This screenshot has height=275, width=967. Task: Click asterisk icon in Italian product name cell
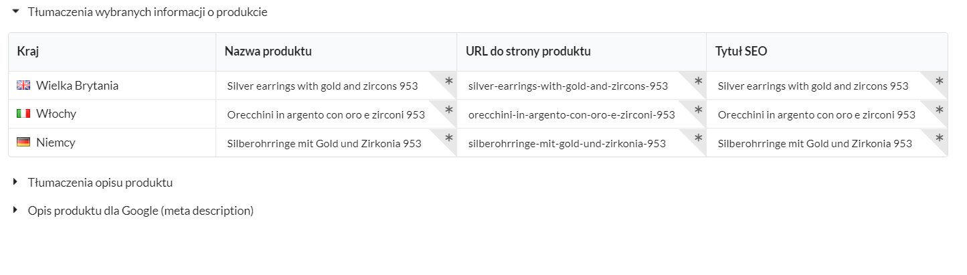tap(449, 109)
